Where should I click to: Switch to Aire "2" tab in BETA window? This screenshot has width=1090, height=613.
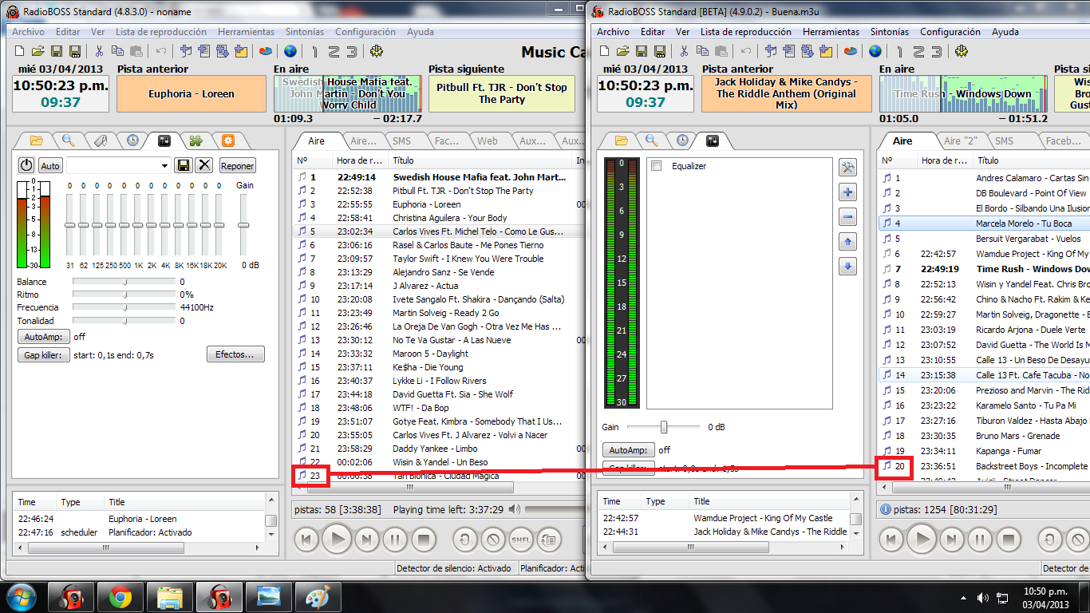(961, 140)
